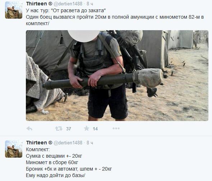Open Thirteen ® profile name in the top tweet
Screen dimensions: 212x181
[39, 4]
